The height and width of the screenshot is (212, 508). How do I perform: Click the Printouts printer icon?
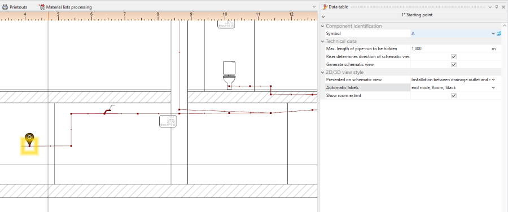point(5,7)
